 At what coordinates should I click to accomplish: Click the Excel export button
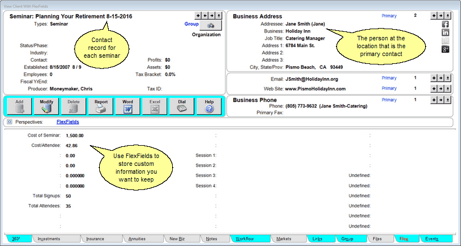pos(155,106)
